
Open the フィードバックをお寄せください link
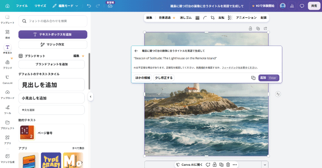pyautogui.click(x=239, y=68)
